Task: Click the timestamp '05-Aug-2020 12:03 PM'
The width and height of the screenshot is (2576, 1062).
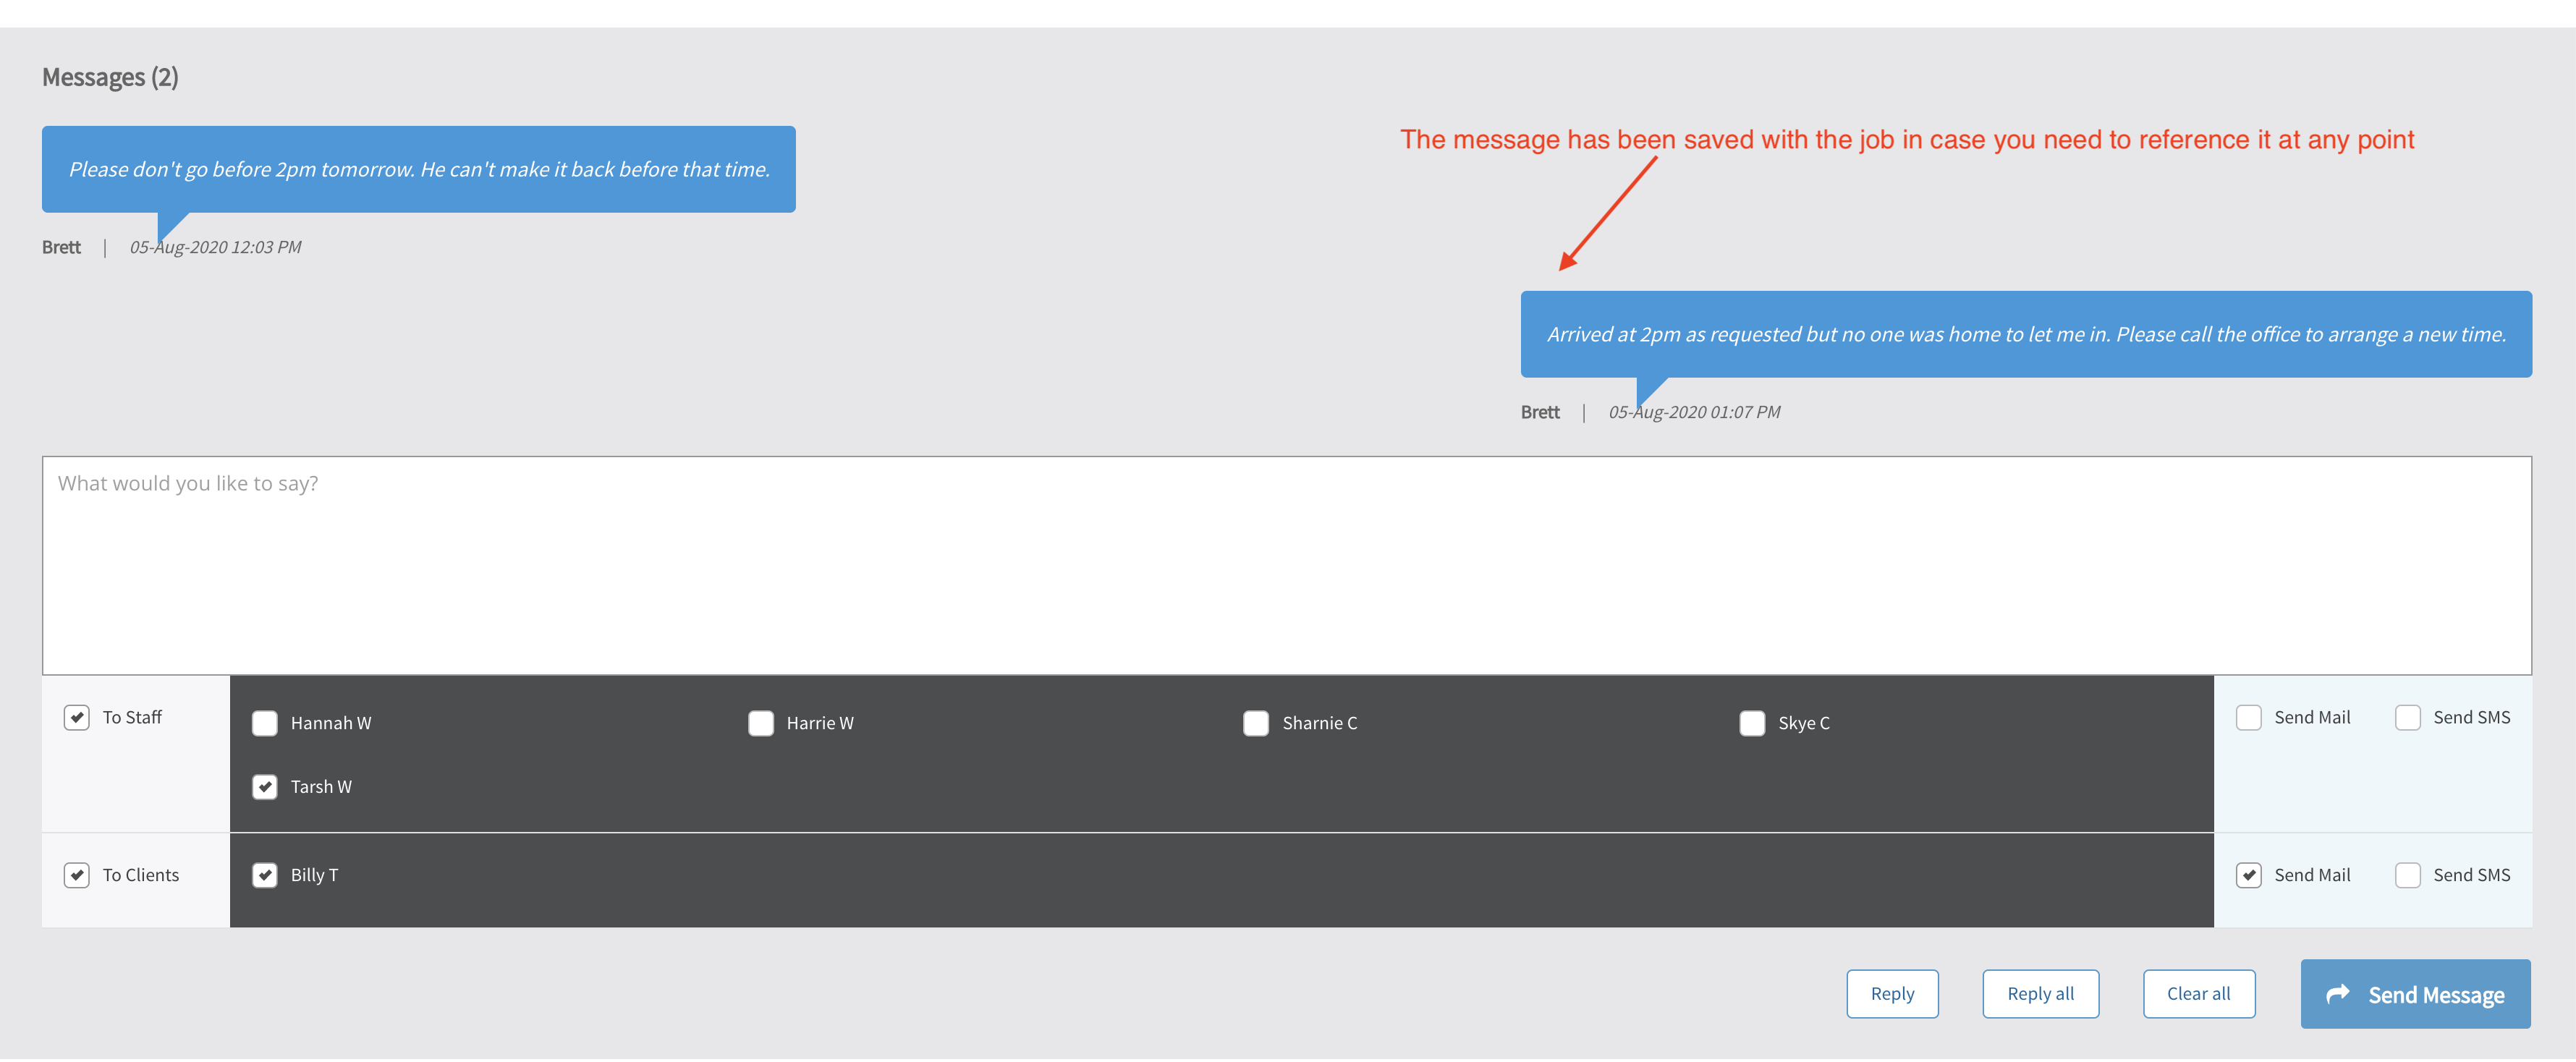Action: (x=215, y=248)
